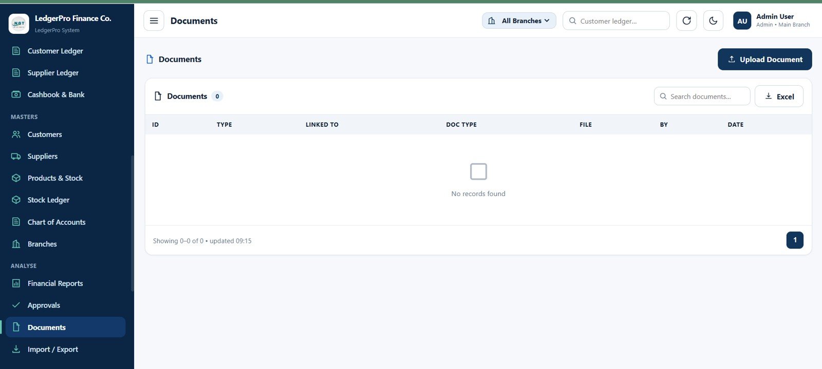Sort by the ID column header
822x369 pixels.
pyautogui.click(x=156, y=125)
